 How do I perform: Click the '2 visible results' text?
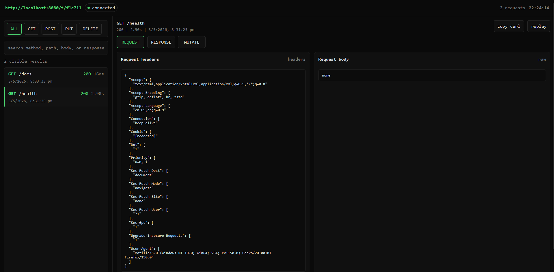pos(26,61)
